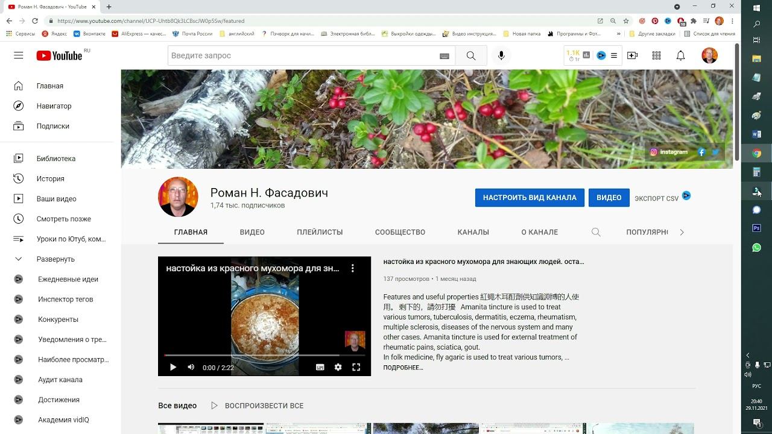Open the YouTube apps grid
The image size is (772, 434).
(657, 55)
